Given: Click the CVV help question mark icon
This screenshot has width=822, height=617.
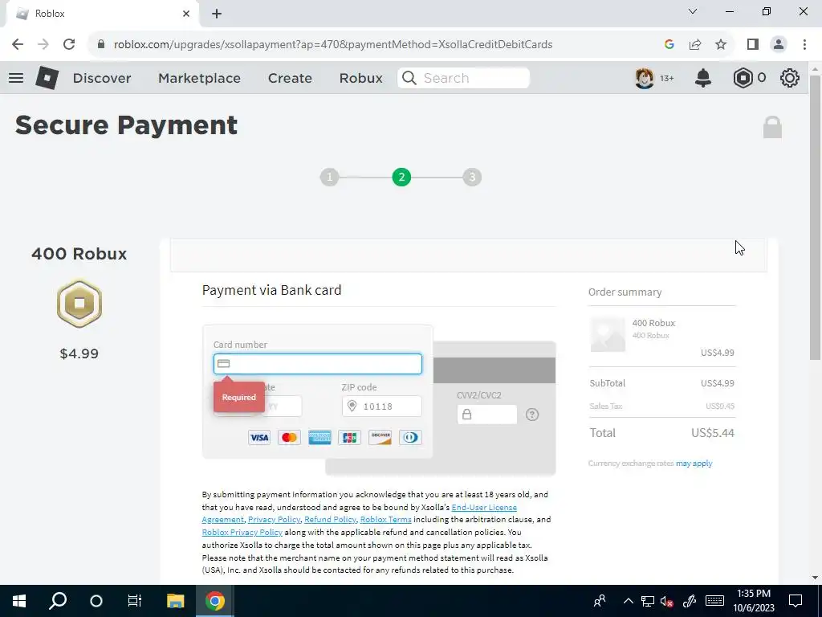Looking at the screenshot, I should tap(532, 415).
